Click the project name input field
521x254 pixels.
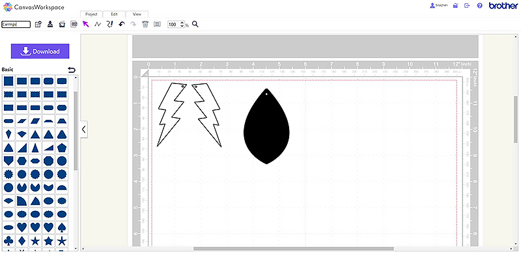16,24
